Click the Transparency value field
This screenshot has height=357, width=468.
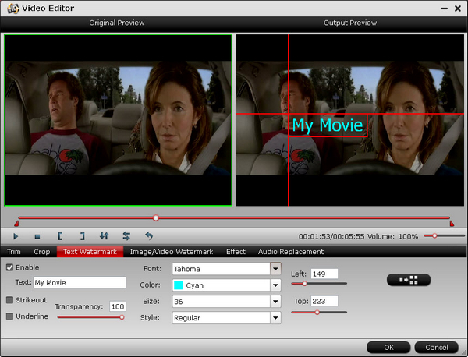118,306
